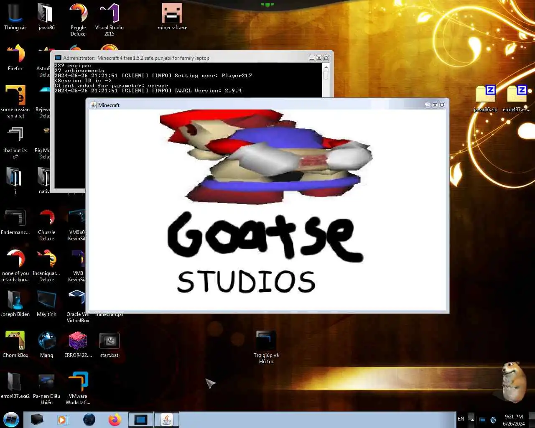Select the javax86 folder icon on desktop
Image resolution: width=535 pixels, height=428 pixels.
46,17
